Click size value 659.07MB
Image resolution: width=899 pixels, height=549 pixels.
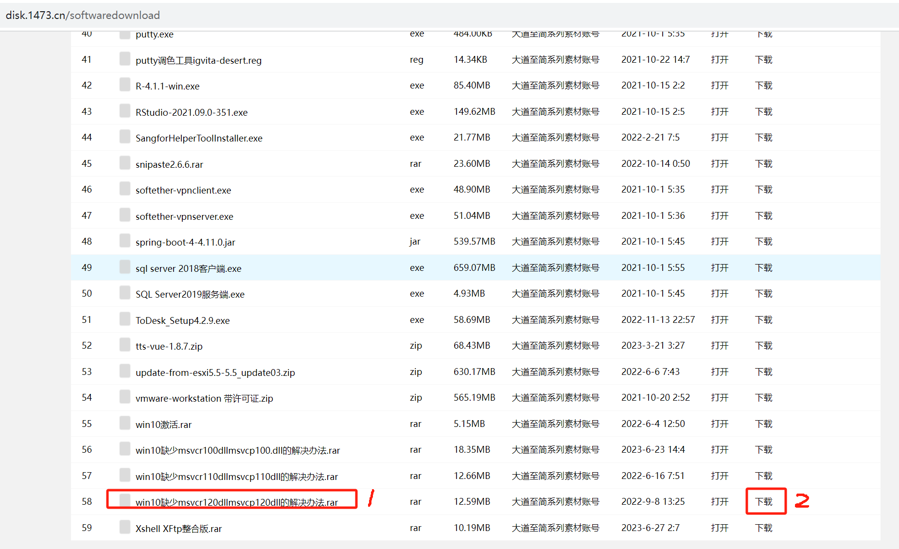pyautogui.click(x=475, y=267)
